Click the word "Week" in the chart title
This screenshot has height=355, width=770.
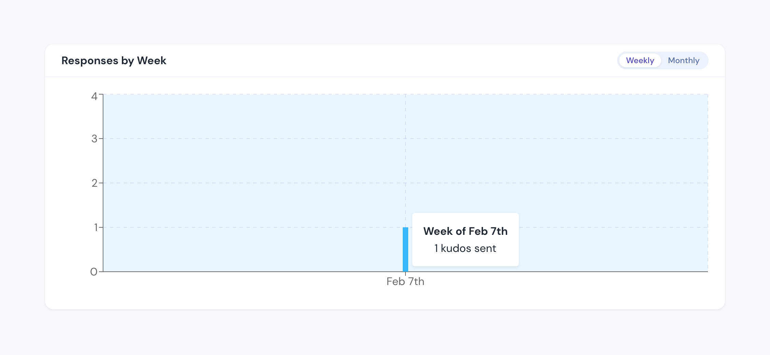(x=152, y=60)
